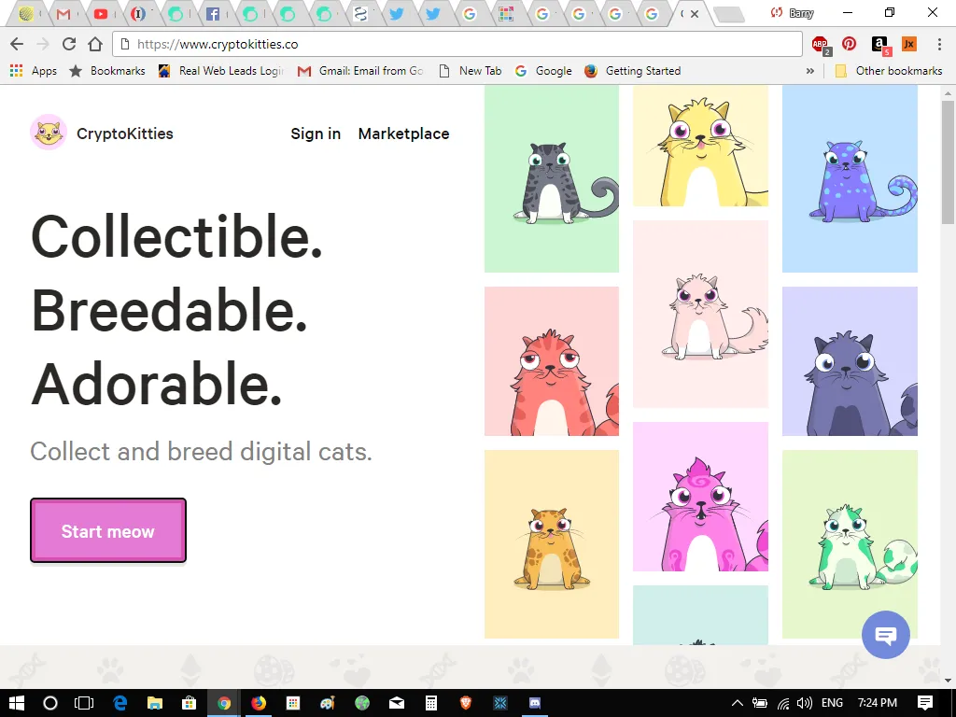Launch Microsoft Edge from the taskbar
This screenshot has height=717, width=956.
click(x=120, y=703)
